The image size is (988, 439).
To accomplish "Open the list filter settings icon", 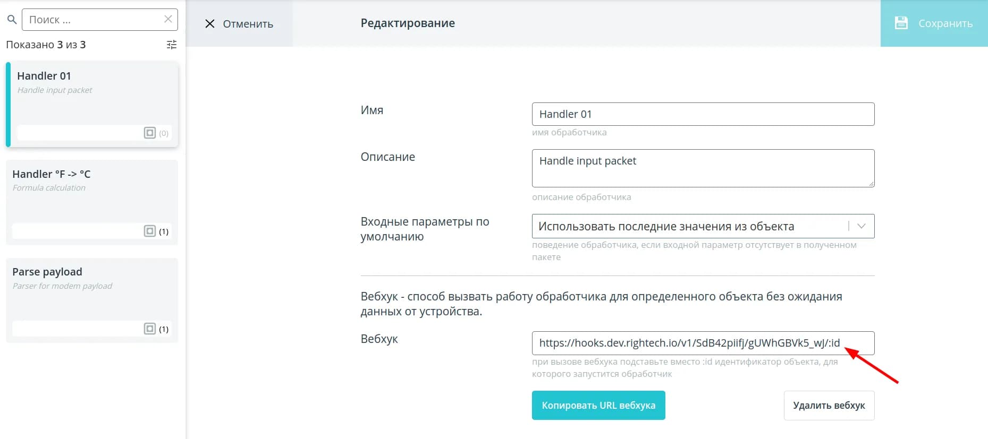I will coord(172,45).
